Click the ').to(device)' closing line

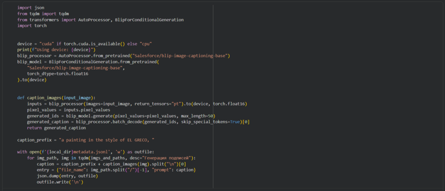pos(32,80)
